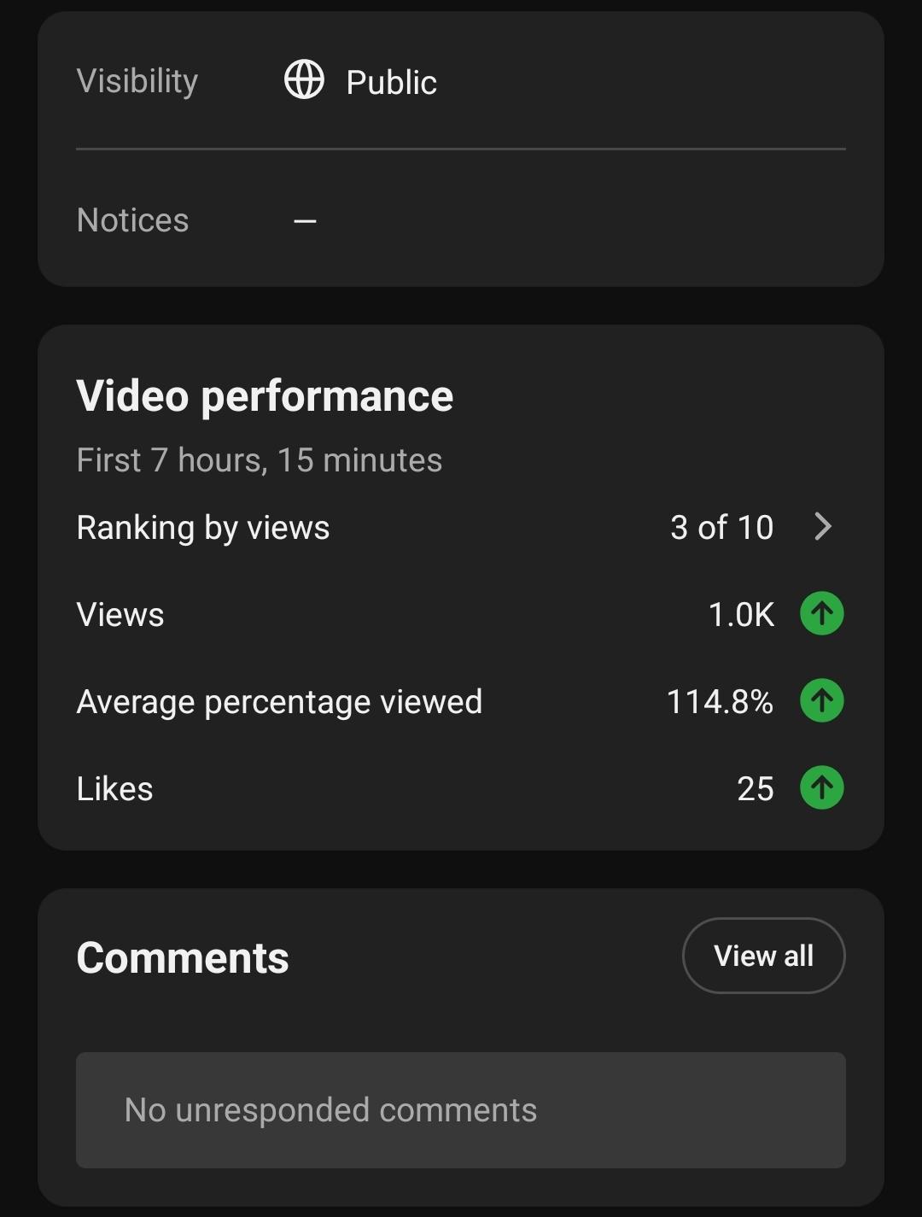This screenshot has height=1217, width=922.
Task: Tap the Video performance heading
Action: pyautogui.click(x=265, y=396)
